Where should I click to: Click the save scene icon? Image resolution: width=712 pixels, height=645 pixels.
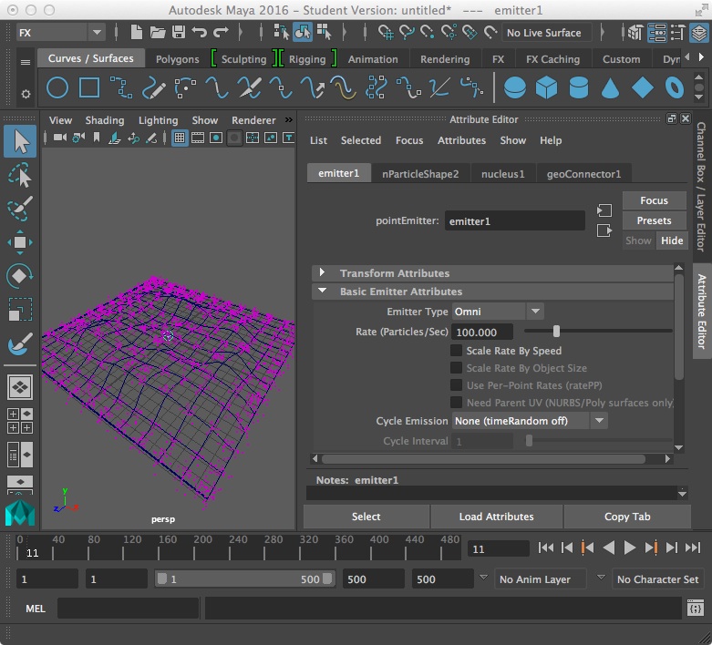pos(179,33)
